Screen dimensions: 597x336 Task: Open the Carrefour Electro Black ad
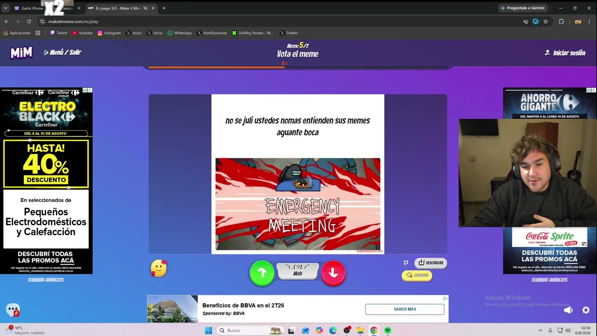tap(47, 181)
